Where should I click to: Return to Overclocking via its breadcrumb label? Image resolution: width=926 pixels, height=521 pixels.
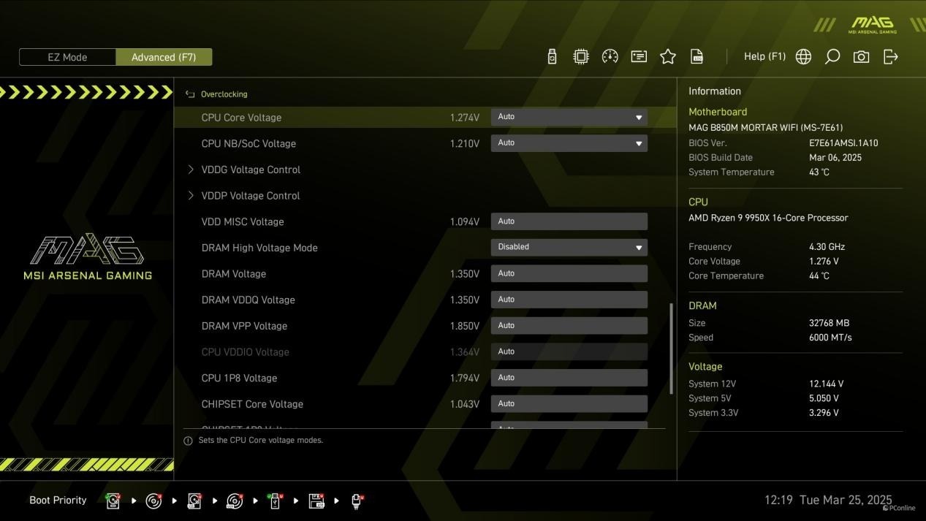224,94
